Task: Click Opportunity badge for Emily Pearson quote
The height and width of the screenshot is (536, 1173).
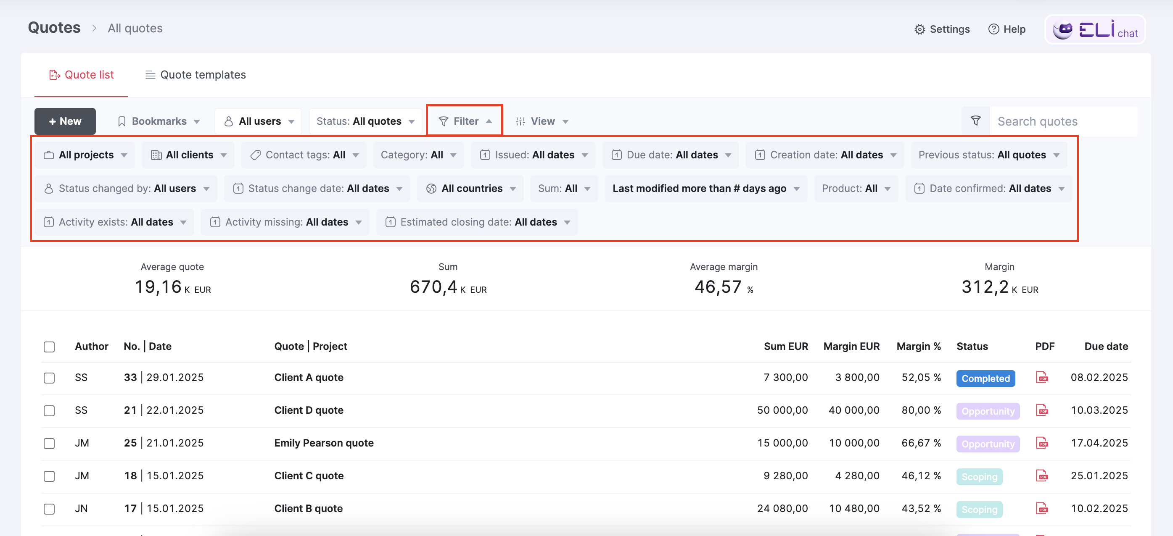Action: click(988, 444)
